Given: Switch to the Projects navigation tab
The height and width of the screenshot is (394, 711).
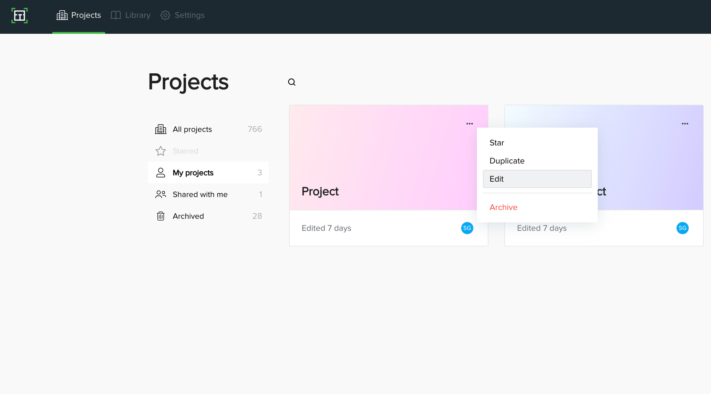Looking at the screenshot, I should pyautogui.click(x=79, y=15).
